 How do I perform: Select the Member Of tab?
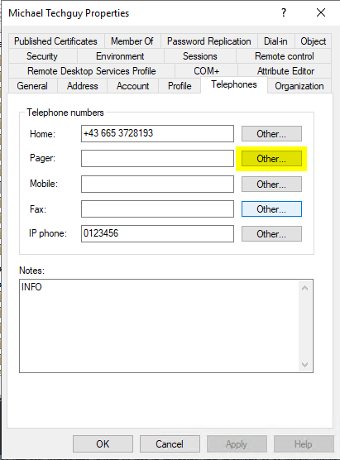(132, 41)
